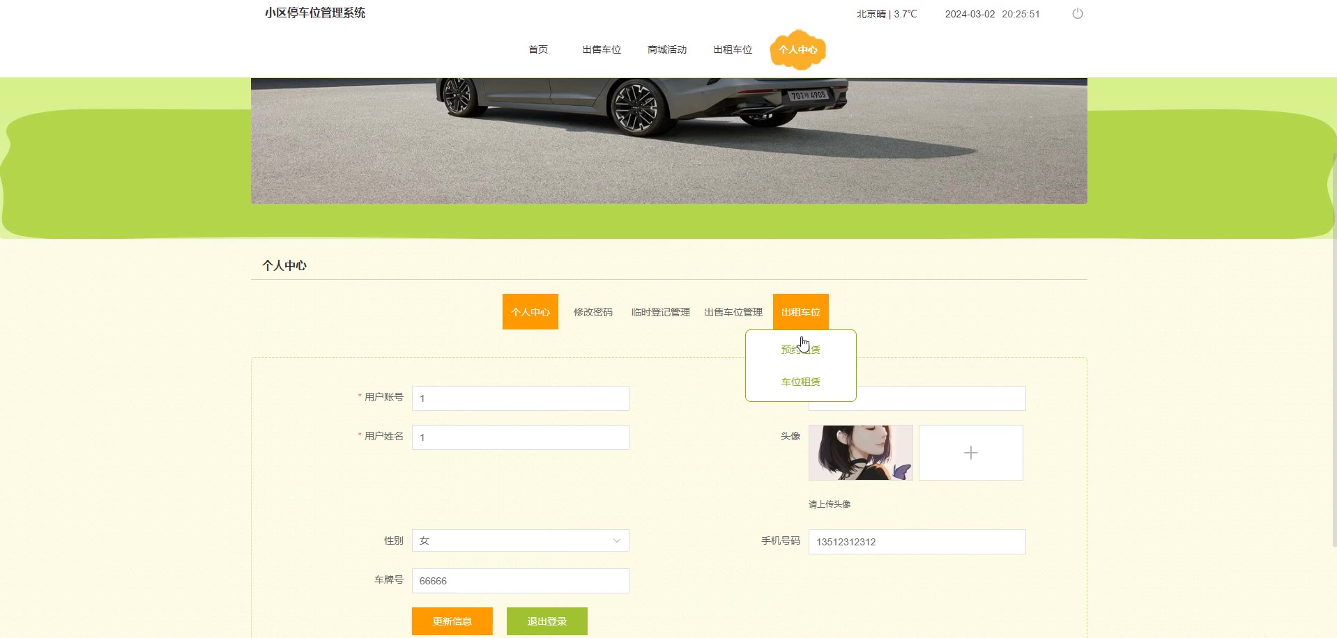The height and width of the screenshot is (638, 1337).
Task: Click the 手机号码 field
Action: [917, 542]
